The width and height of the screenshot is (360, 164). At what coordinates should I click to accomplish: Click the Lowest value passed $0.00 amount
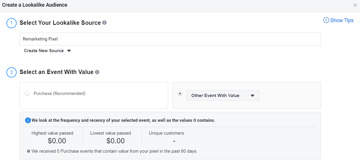coord(115,141)
